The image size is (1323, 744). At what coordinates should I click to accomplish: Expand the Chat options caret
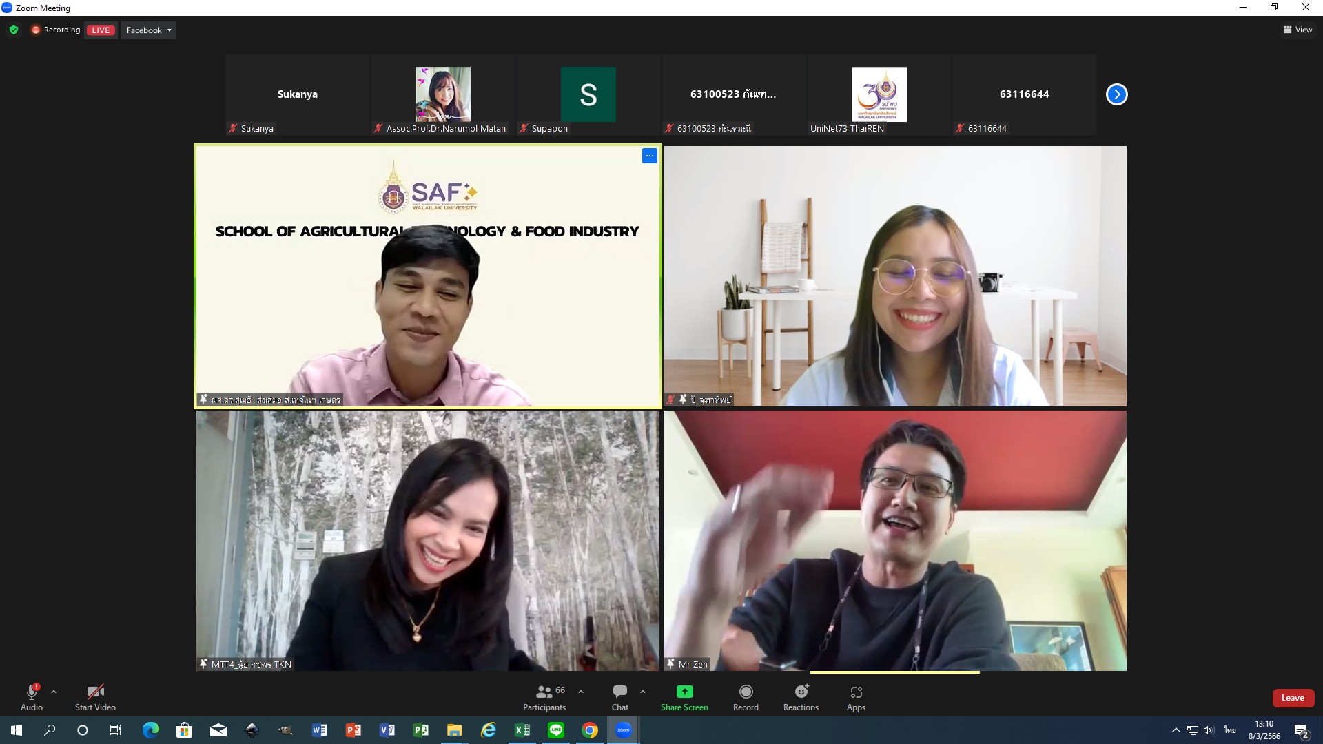click(x=643, y=692)
